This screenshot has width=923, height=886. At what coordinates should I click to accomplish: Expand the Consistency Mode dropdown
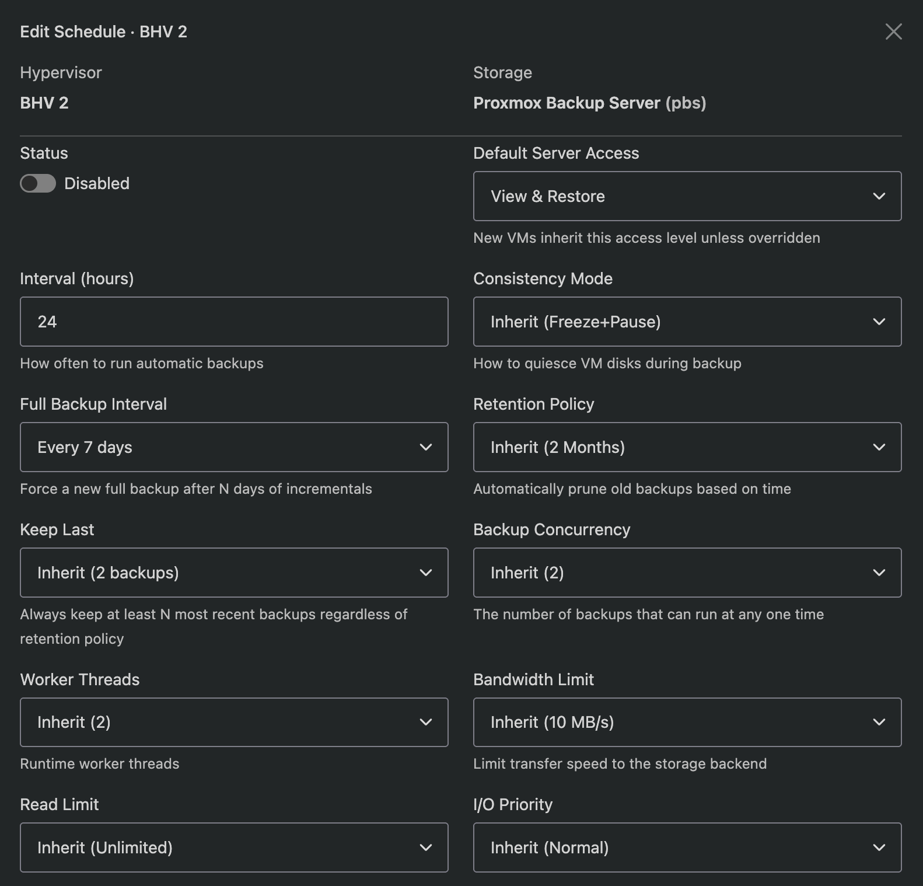tap(687, 322)
